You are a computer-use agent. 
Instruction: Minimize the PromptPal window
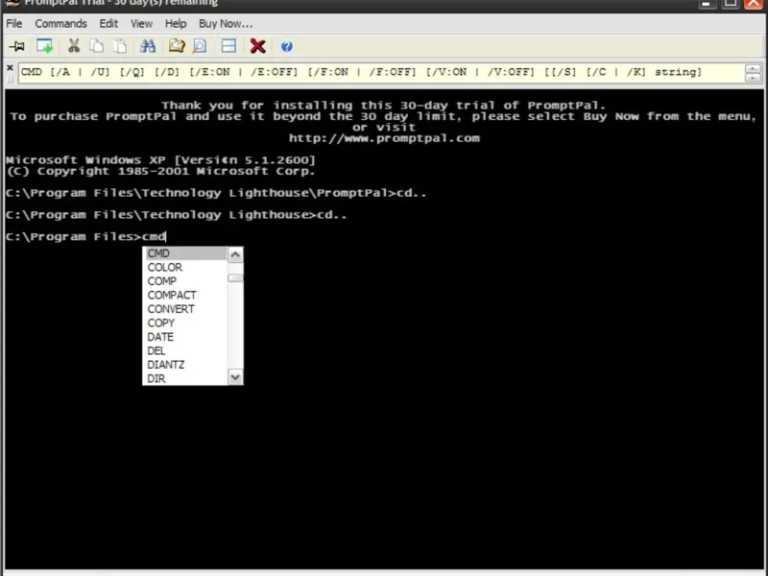707,4
